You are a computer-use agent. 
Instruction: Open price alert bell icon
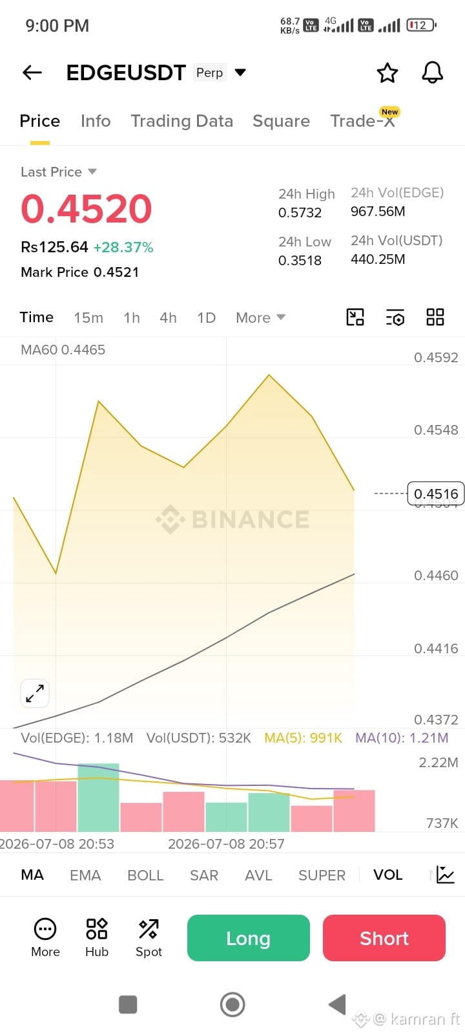click(x=433, y=72)
